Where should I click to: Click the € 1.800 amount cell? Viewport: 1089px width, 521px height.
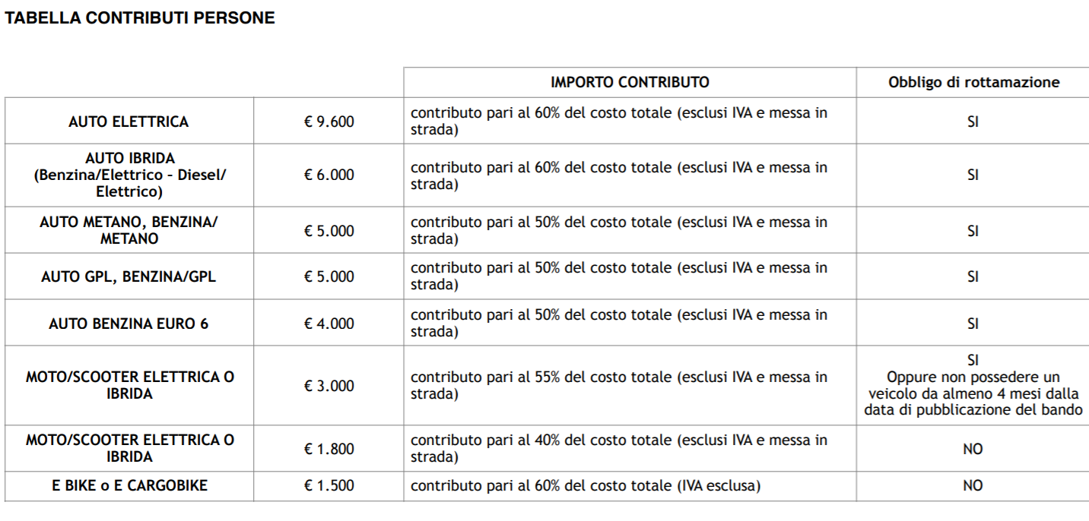click(x=329, y=449)
